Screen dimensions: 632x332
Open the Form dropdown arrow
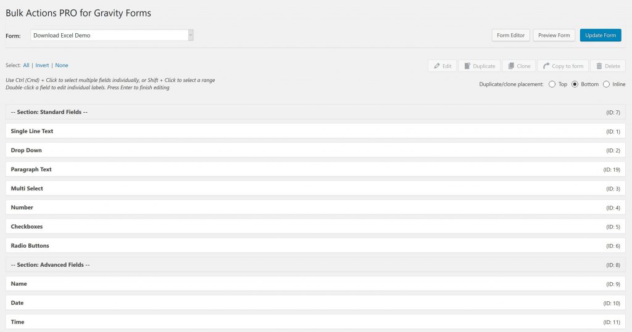point(191,35)
